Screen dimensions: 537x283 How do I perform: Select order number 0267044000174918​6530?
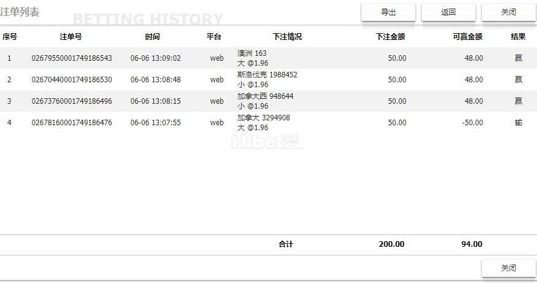tap(72, 80)
